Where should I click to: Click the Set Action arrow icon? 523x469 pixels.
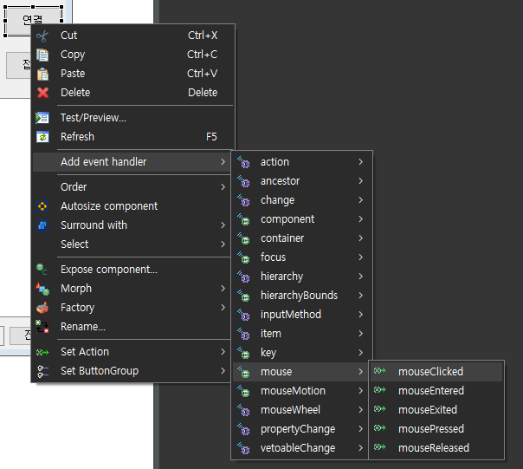tap(42, 352)
